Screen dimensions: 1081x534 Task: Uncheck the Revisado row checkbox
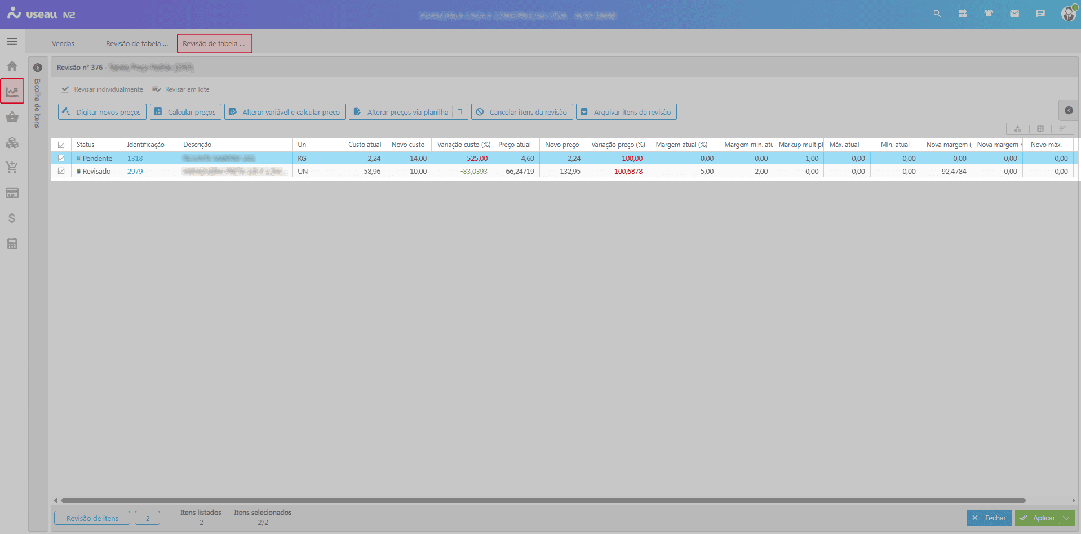coord(61,171)
